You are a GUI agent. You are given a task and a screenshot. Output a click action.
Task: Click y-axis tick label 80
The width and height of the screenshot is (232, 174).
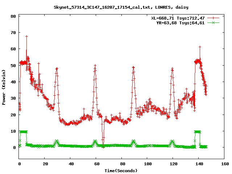click(x=13, y=16)
